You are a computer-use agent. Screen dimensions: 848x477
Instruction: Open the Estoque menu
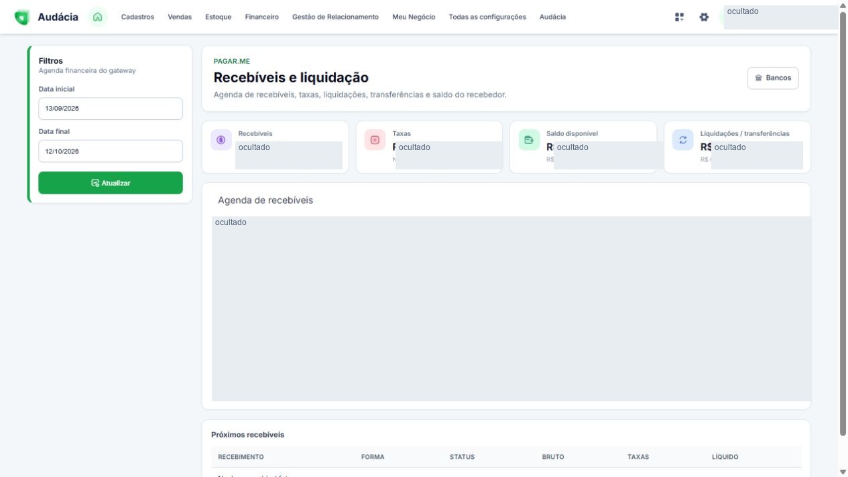219,17
